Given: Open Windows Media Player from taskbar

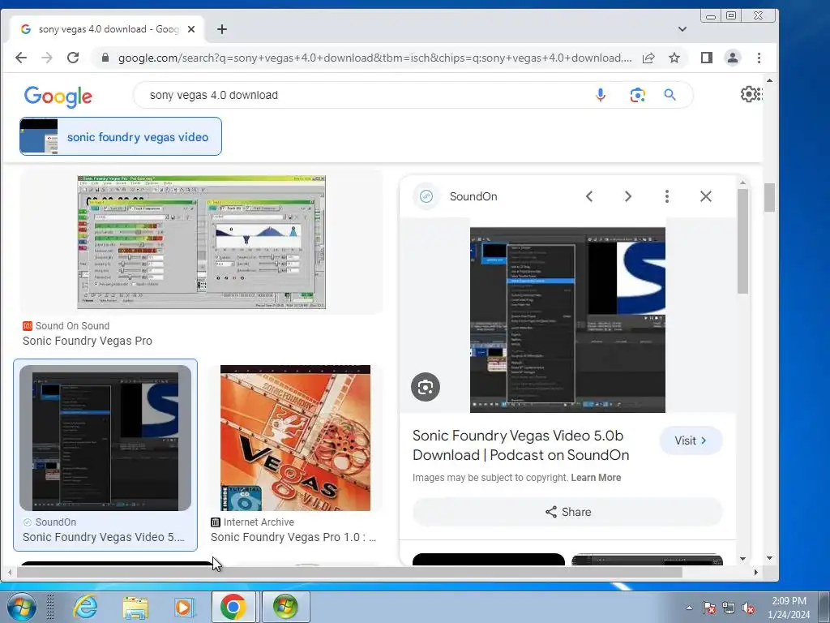Looking at the screenshot, I should point(185,607).
